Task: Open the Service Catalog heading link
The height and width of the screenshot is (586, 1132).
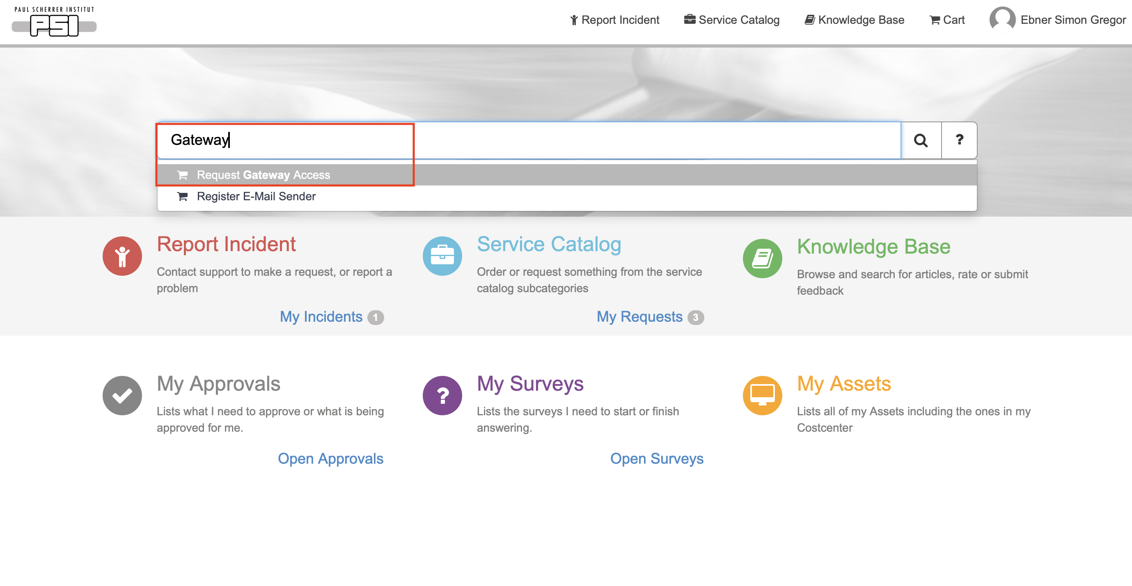Action: click(x=549, y=244)
